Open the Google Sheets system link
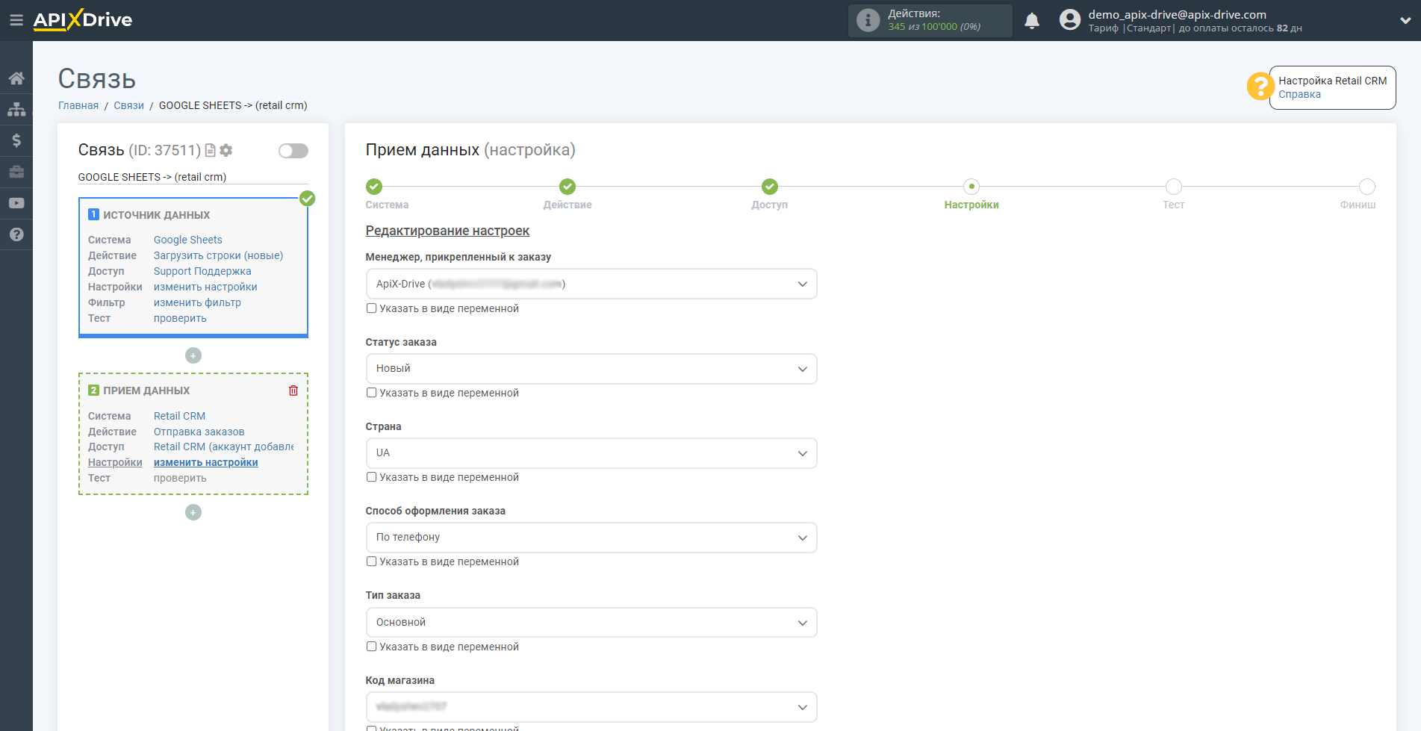Screen dimensions: 1421x731 coord(188,240)
